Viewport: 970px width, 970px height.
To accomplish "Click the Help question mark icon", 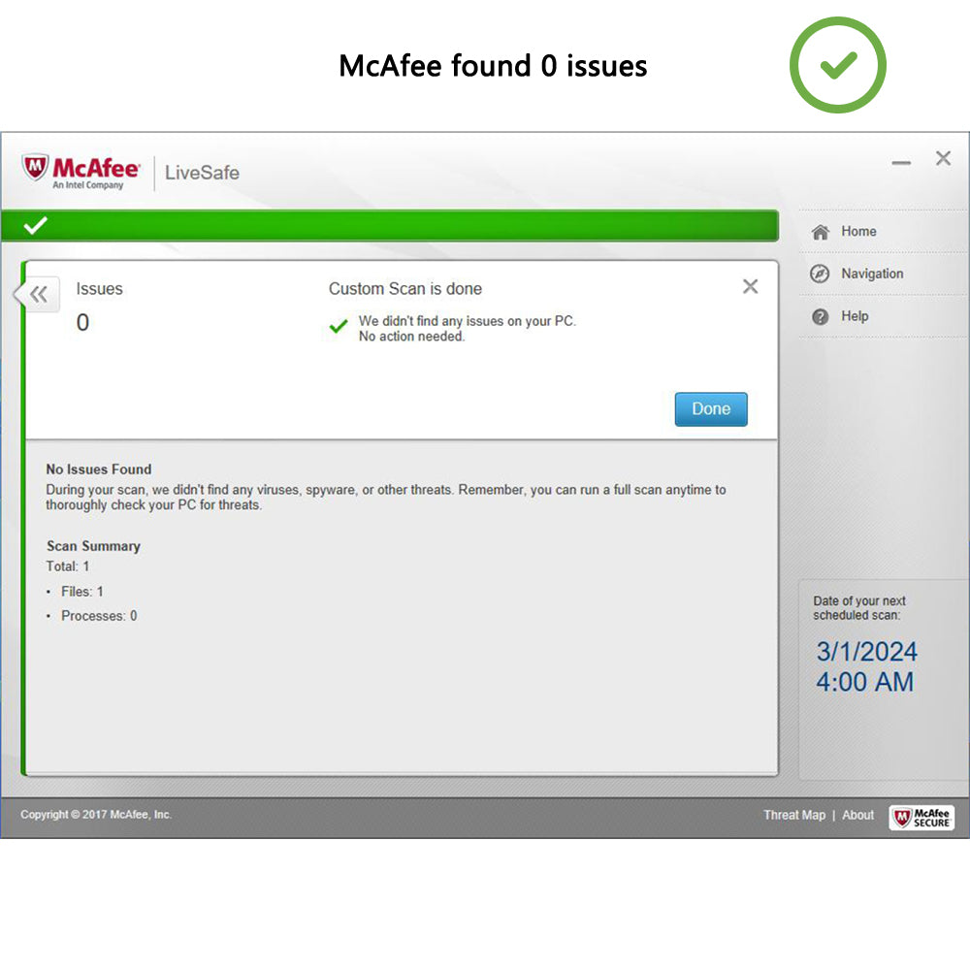I will pyautogui.click(x=821, y=317).
